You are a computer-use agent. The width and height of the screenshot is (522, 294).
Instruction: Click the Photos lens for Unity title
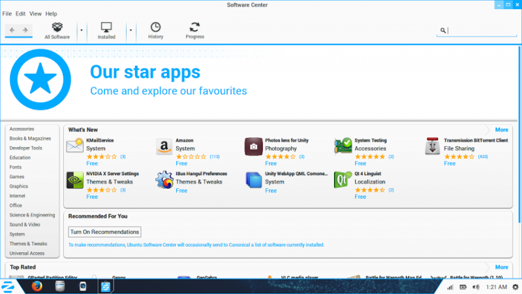(286, 140)
